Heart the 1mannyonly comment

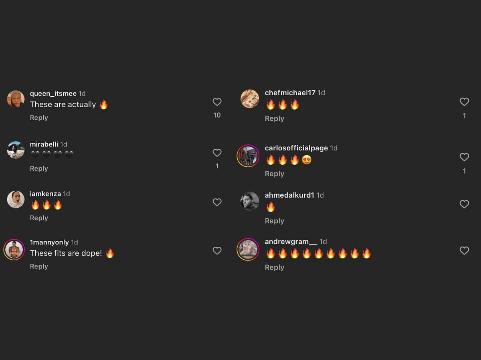tap(217, 251)
